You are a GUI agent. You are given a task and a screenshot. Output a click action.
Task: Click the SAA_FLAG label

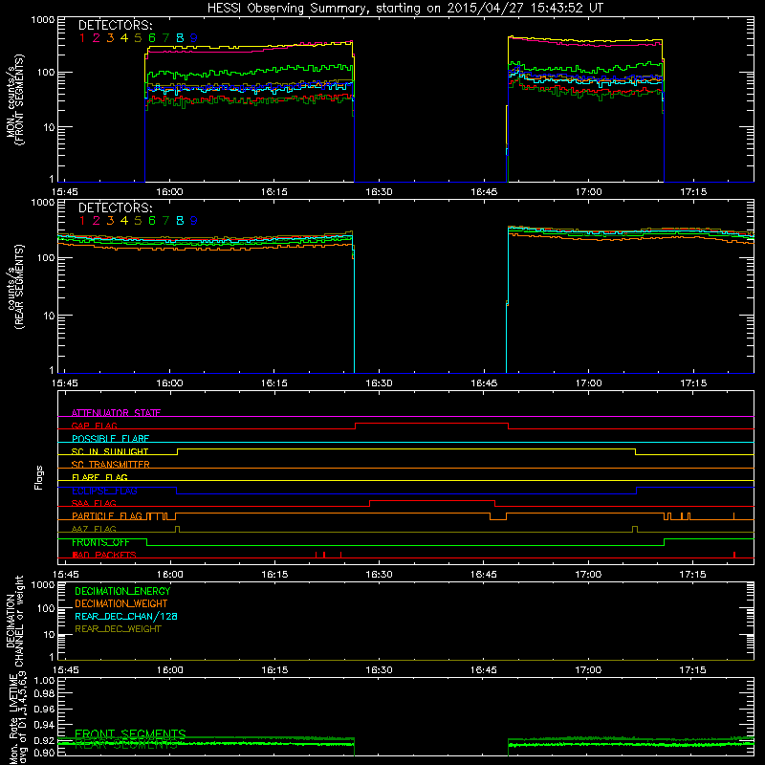(x=94, y=503)
